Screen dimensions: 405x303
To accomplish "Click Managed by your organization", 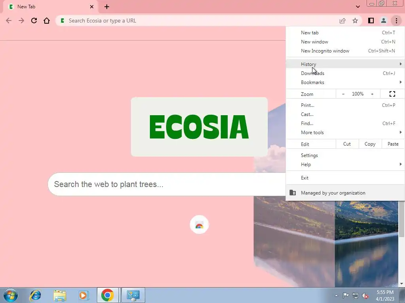I will [345, 193].
